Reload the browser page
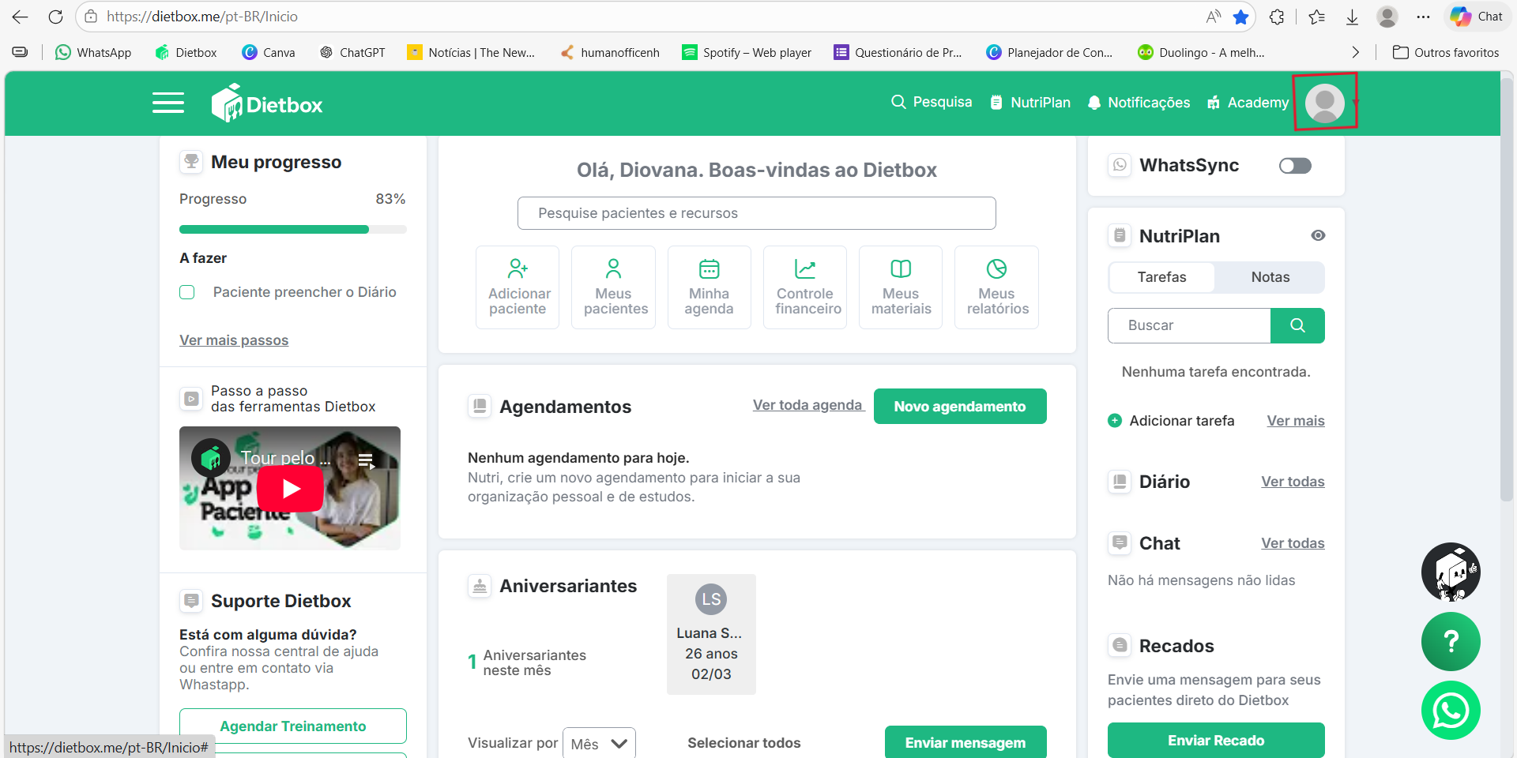1517x758 pixels. click(x=55, y=17)
